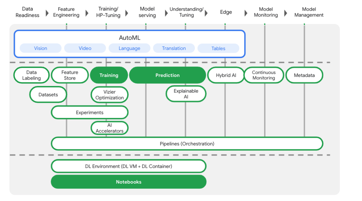This screenshot has height=201, width=362.
Task: Select the Experiments bar
Action: tap(90, 112)
